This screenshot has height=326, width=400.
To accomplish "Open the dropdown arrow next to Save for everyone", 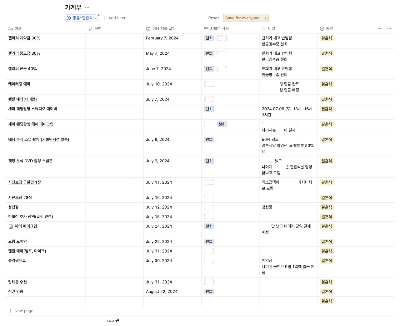I will tap(265, 18).
